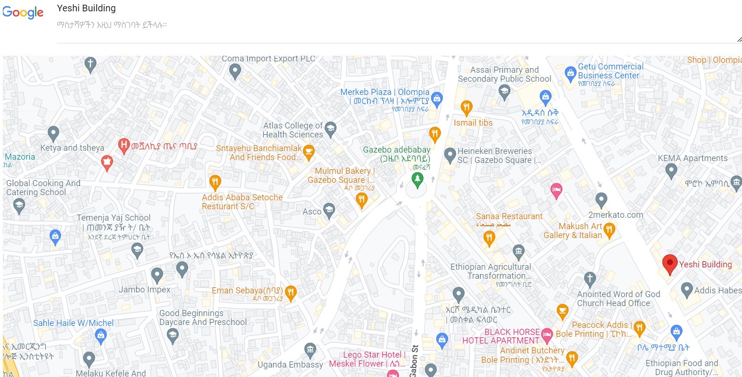The image size is (742, 377).
Task: Select the Gazebo adebabay green park marker
Action: point(417,180)
